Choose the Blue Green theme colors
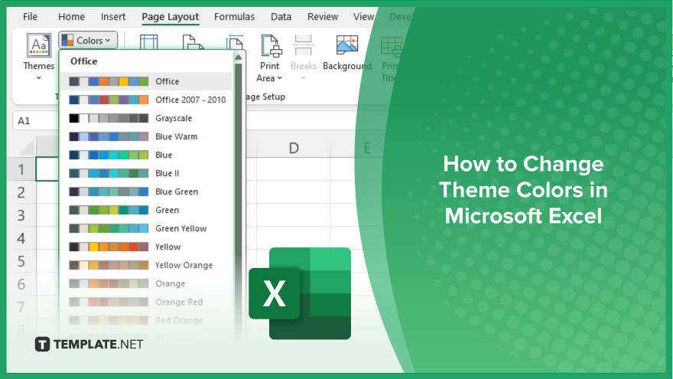 point(147,191)
